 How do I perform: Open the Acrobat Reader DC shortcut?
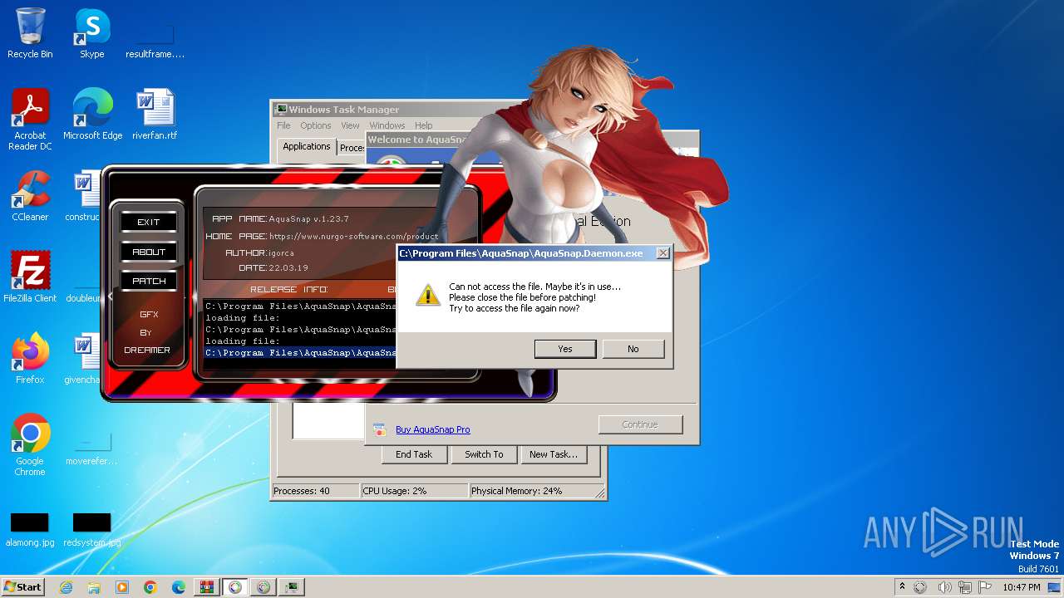click(30, 119)
